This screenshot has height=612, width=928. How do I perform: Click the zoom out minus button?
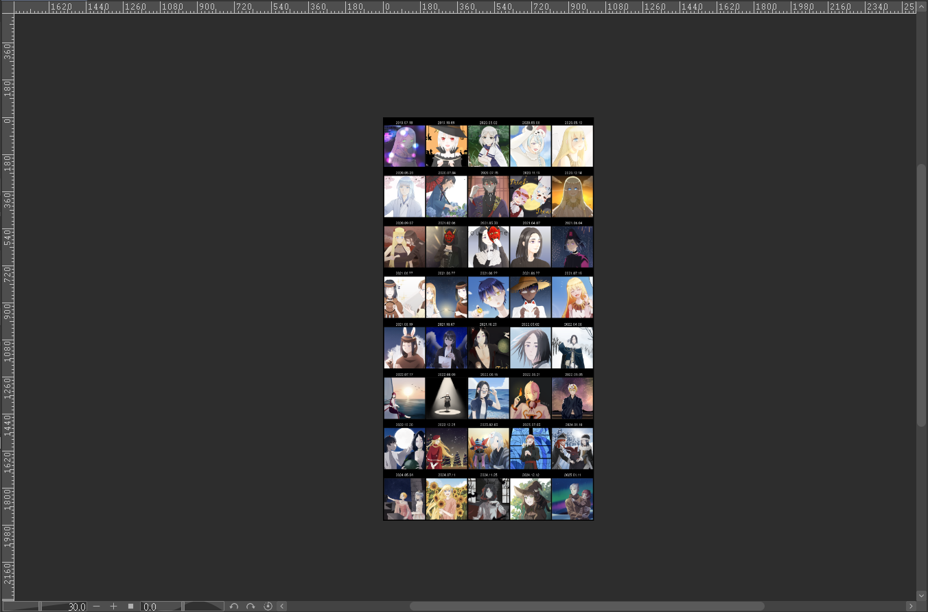tap(96, 607)
